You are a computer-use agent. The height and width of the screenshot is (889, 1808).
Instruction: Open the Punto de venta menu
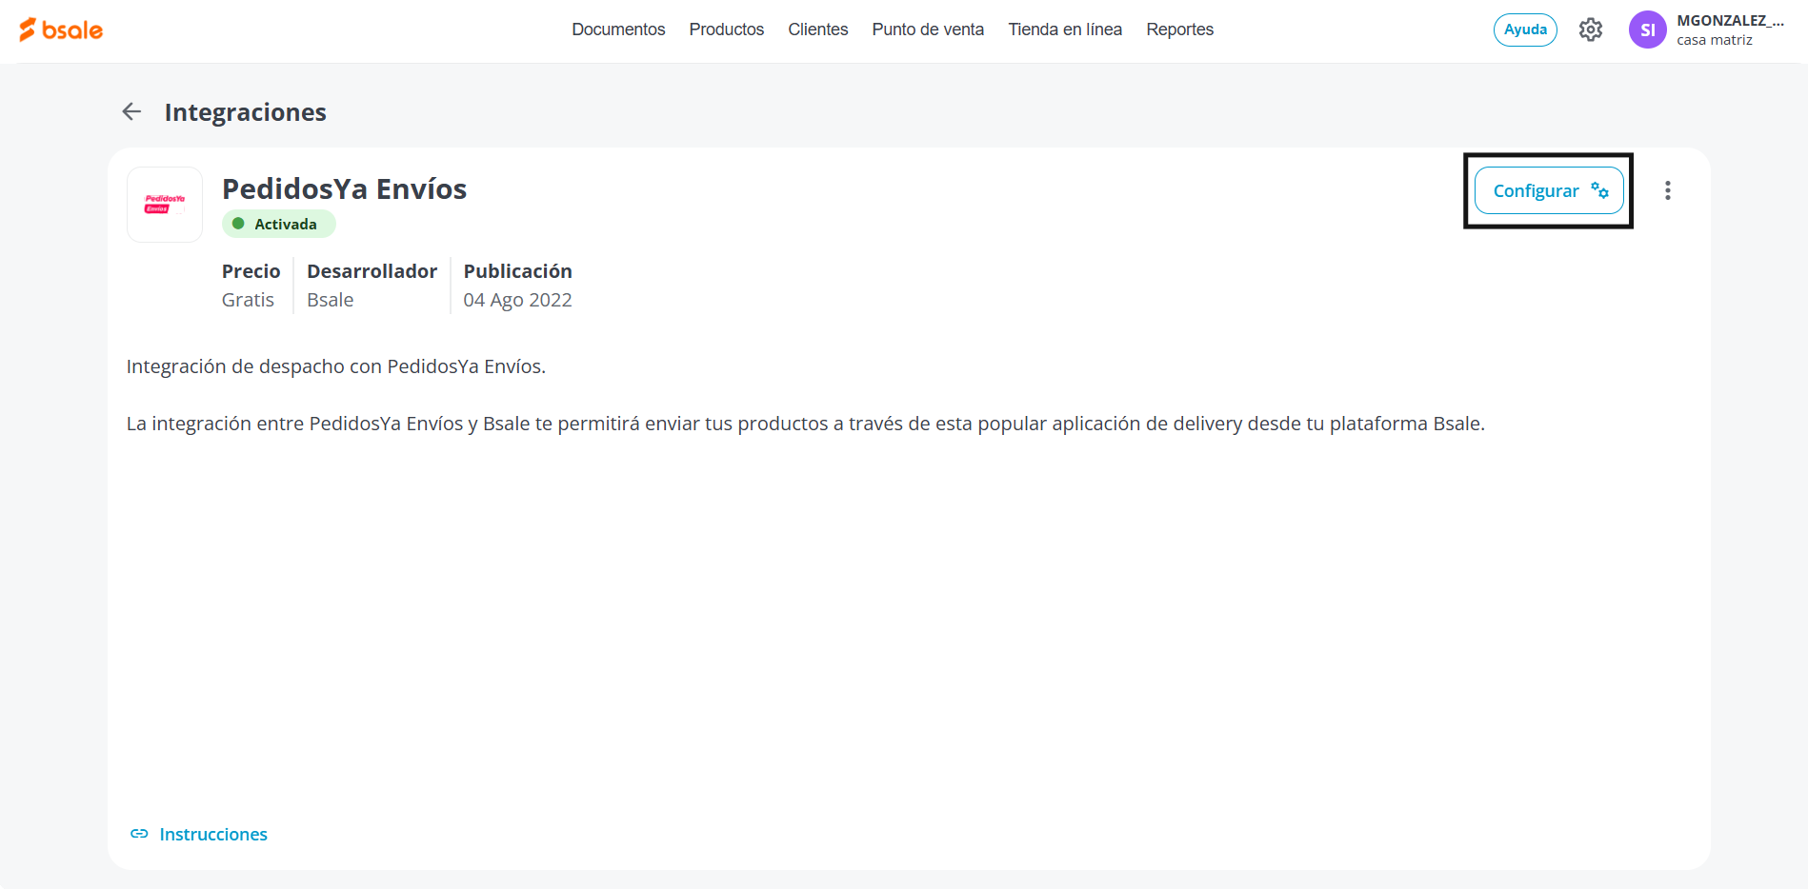tap(928, 30)
